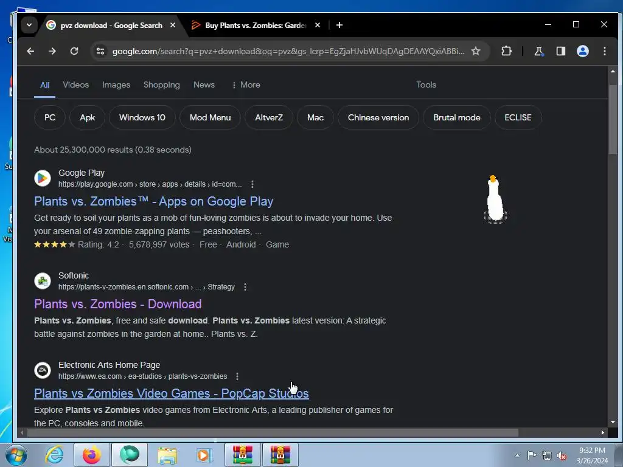Click the Softonic favicon icon
The image size is (623, 467).
point(43,281)
